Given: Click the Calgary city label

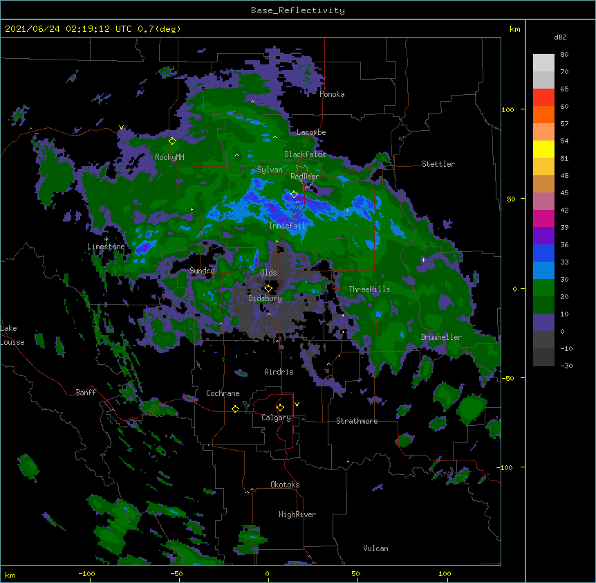Looking at the screenshot, I should pos(277,418).
